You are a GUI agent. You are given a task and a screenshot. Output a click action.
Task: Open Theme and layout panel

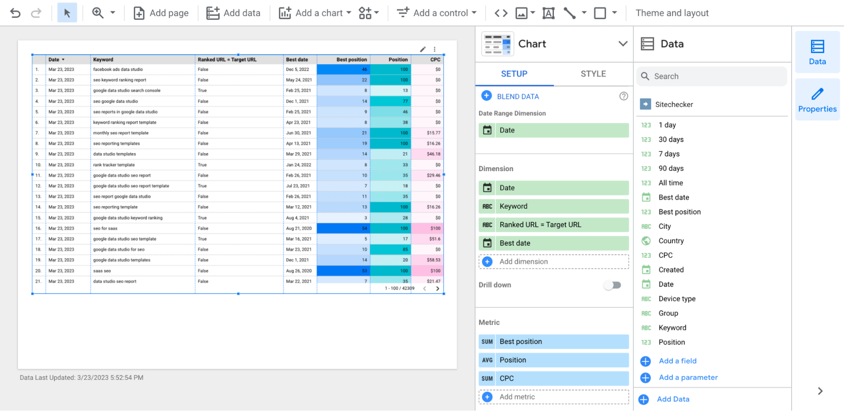672,13
